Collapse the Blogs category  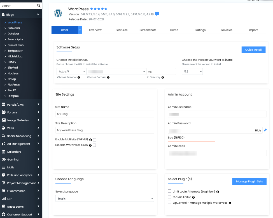[38, 15]
